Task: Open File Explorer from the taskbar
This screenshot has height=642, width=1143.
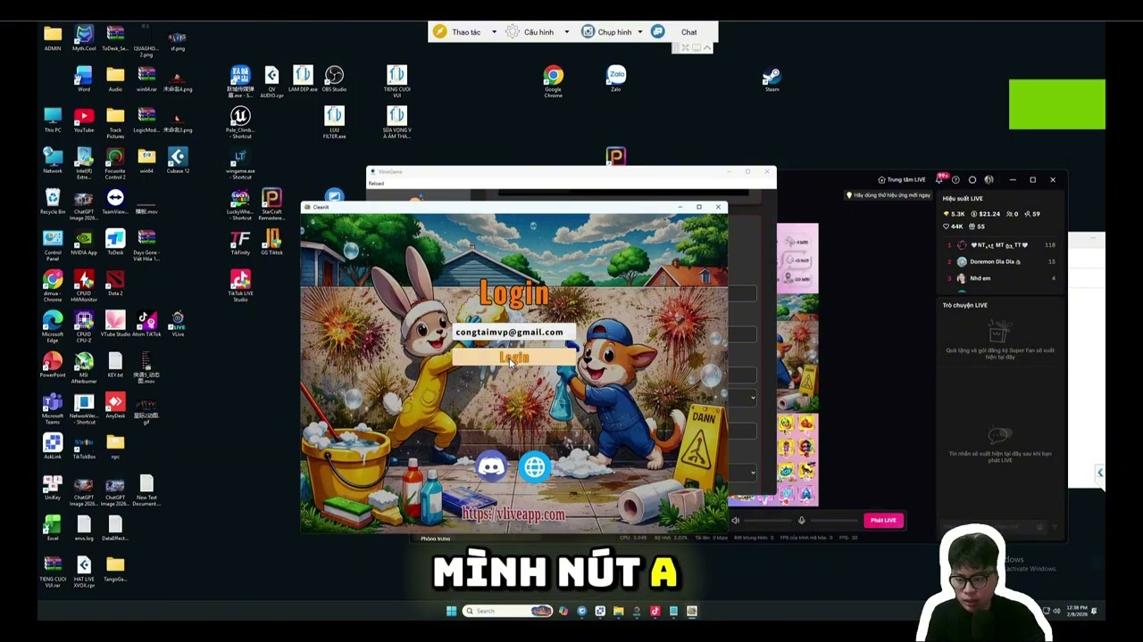Action: point(618,611)
